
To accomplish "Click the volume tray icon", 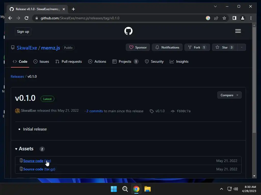I will coord(236,189).
